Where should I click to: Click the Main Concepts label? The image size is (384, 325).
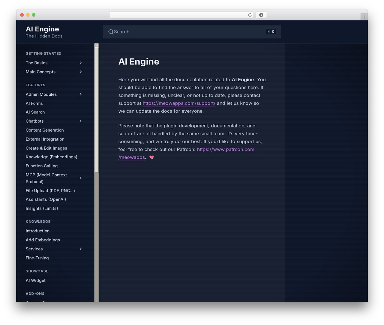pos(40,72)
